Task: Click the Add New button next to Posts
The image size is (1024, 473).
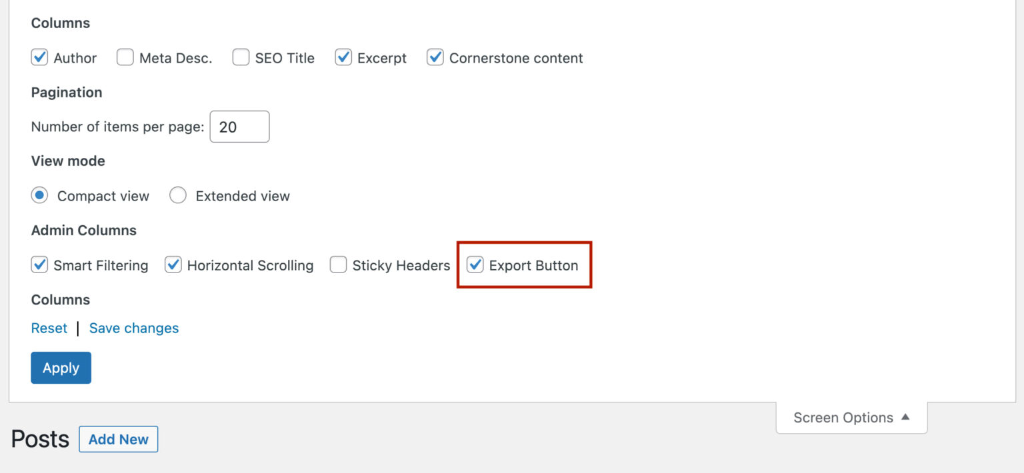Action: pyautogui.click(x=118, y=439)
